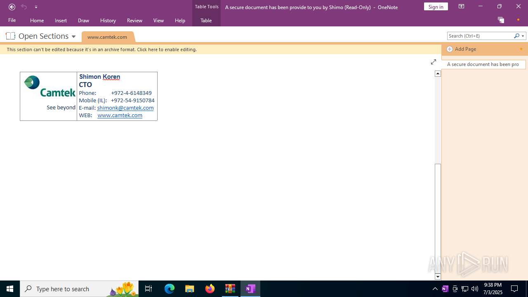This screenshot has width=528, height=297.
Task: Open the Action Center notifications icon
Action: [x=514, y=289]
